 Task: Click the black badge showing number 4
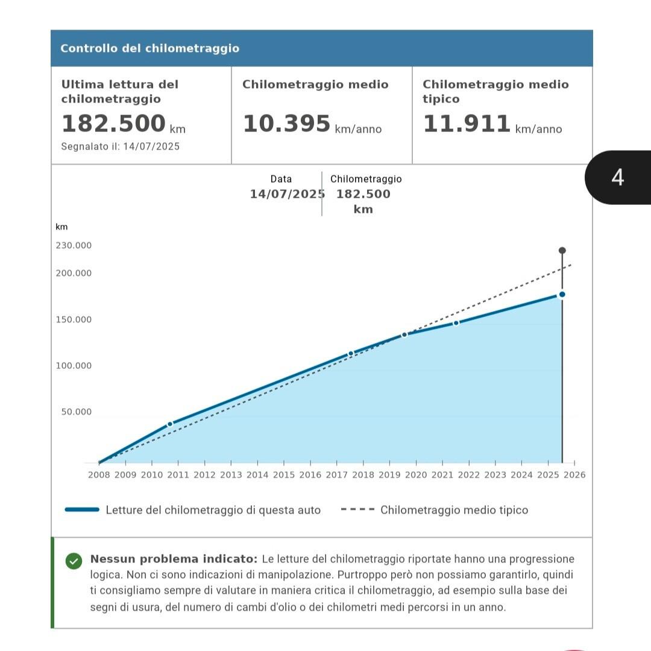click(618, 177)
